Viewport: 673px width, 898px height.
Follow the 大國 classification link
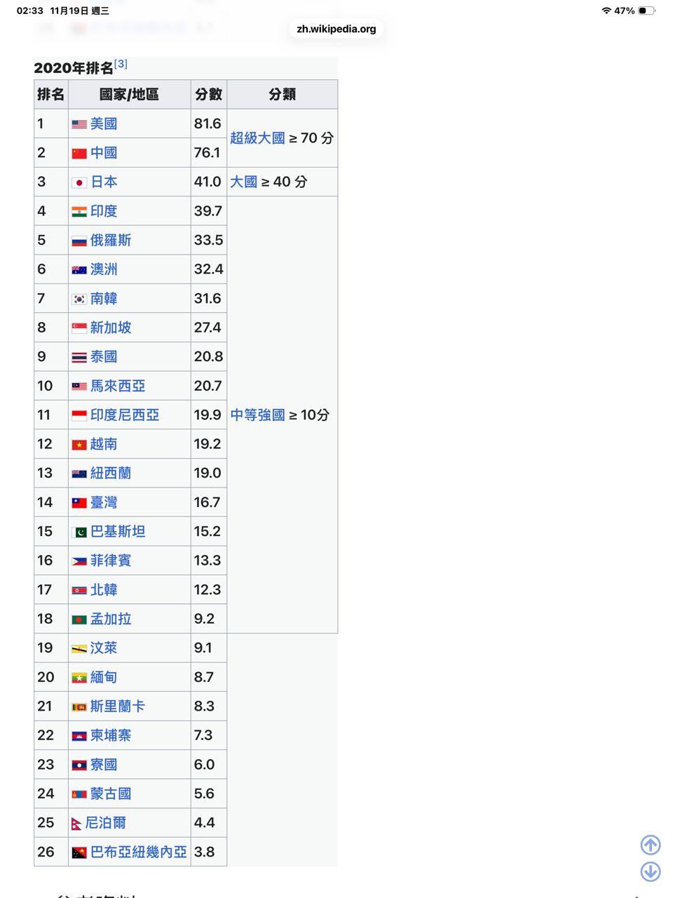(244, 182)
